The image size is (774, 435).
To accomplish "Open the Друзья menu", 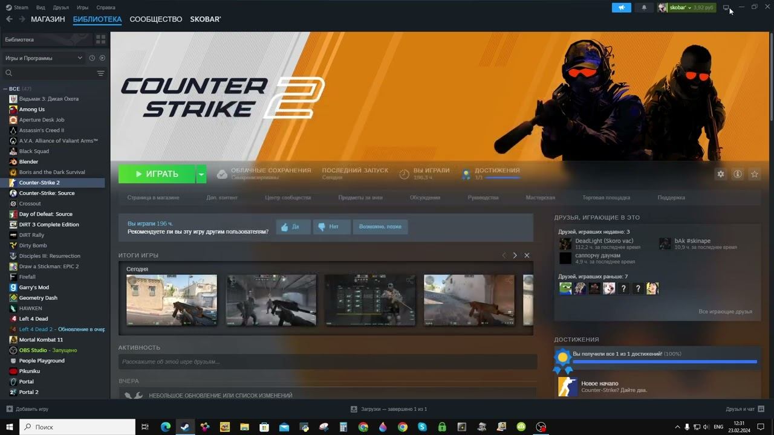I will [60, 7].
